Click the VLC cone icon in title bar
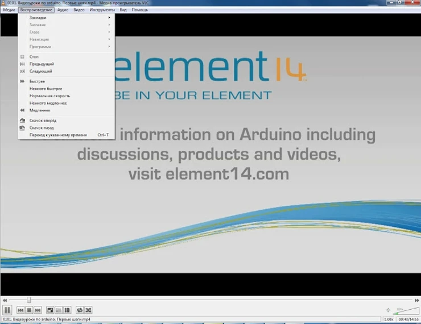Viewport: 421px width, 324px height. pos(3,3)
